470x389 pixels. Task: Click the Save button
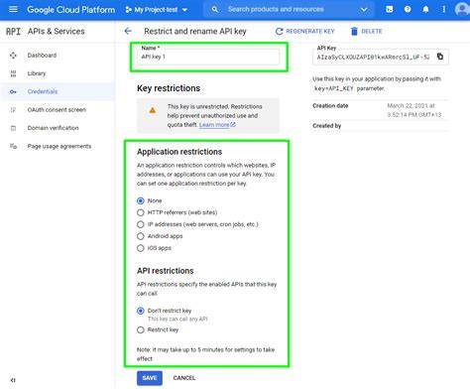pos(150,378)
